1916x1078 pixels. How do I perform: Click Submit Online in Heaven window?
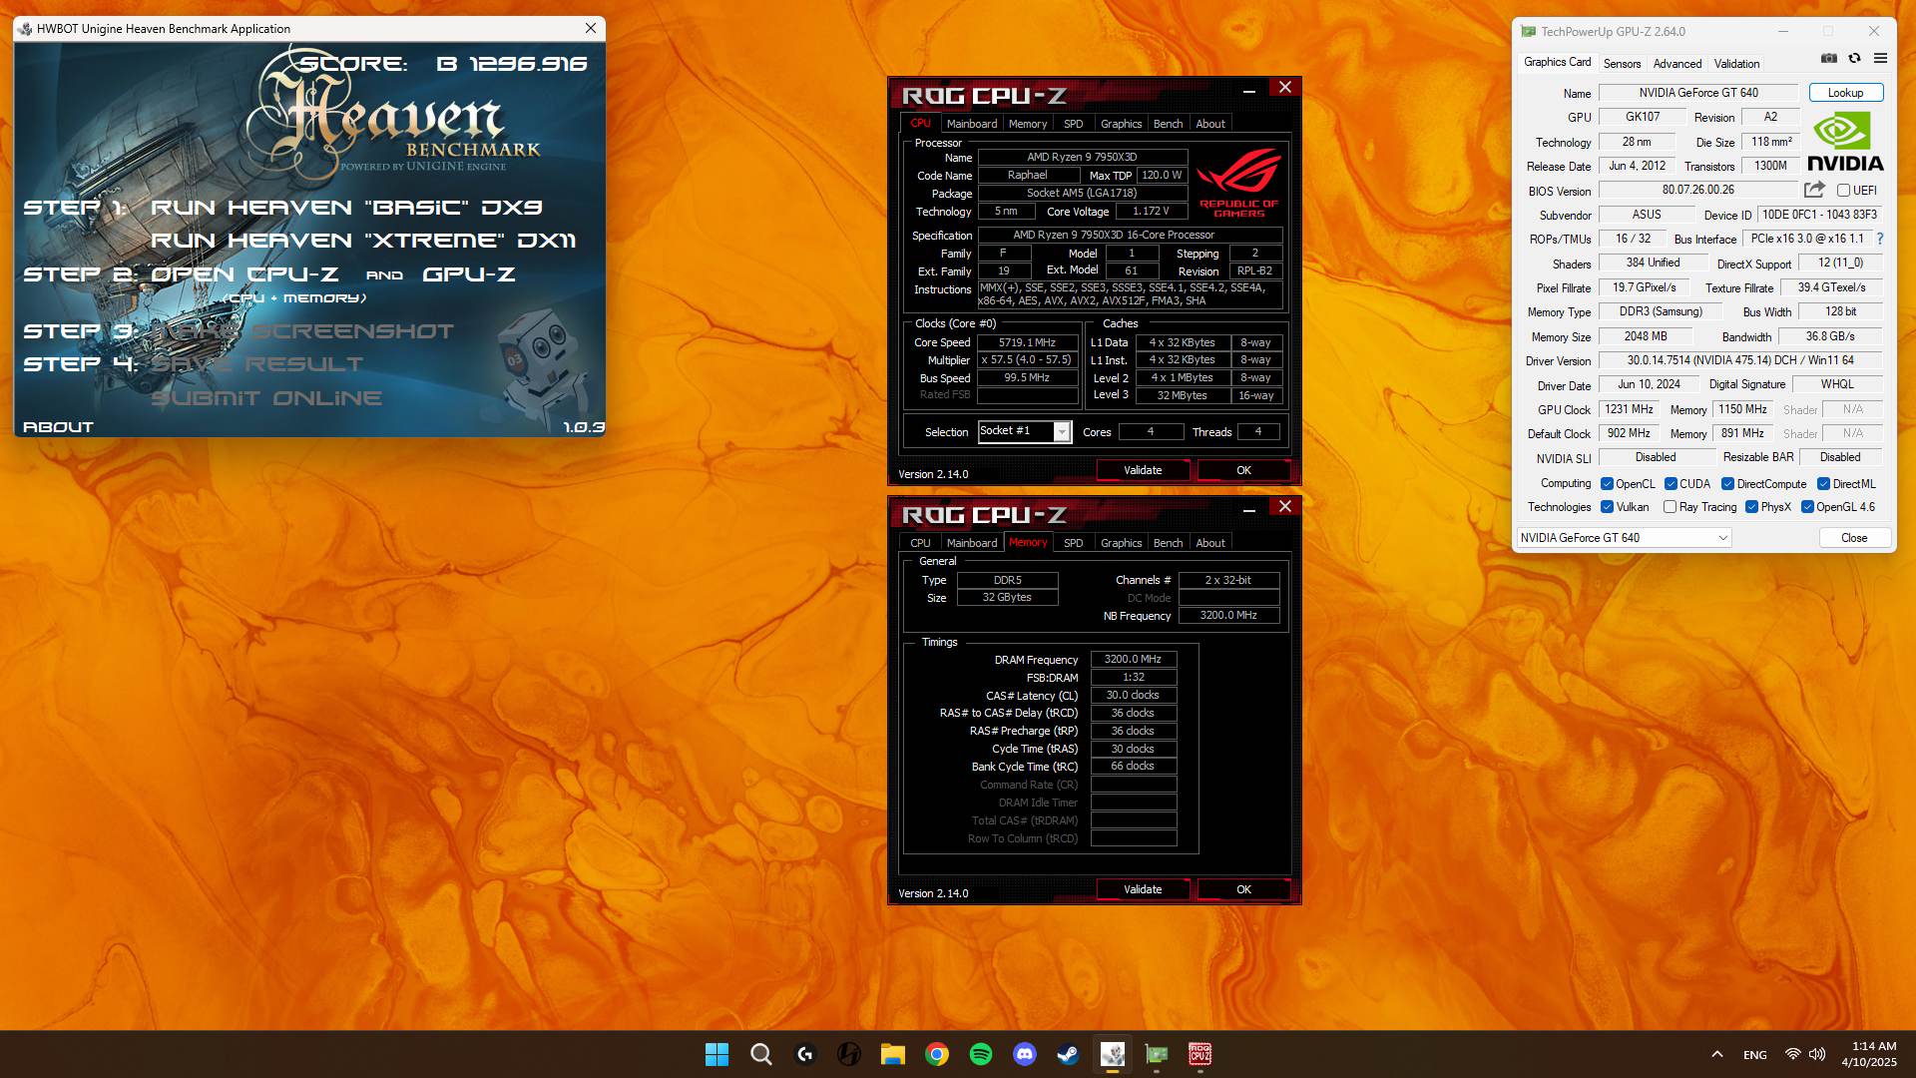click(x=266, y=398)
